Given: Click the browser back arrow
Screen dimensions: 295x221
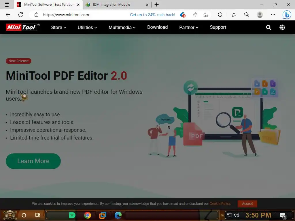Looking at the screenshot, I should [8, 15].
